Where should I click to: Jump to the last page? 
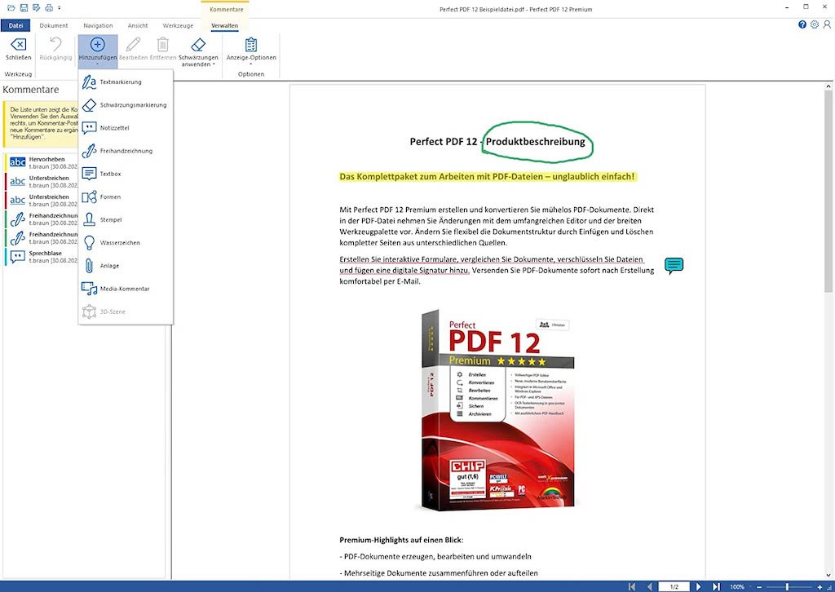click(x=716, y=585)
